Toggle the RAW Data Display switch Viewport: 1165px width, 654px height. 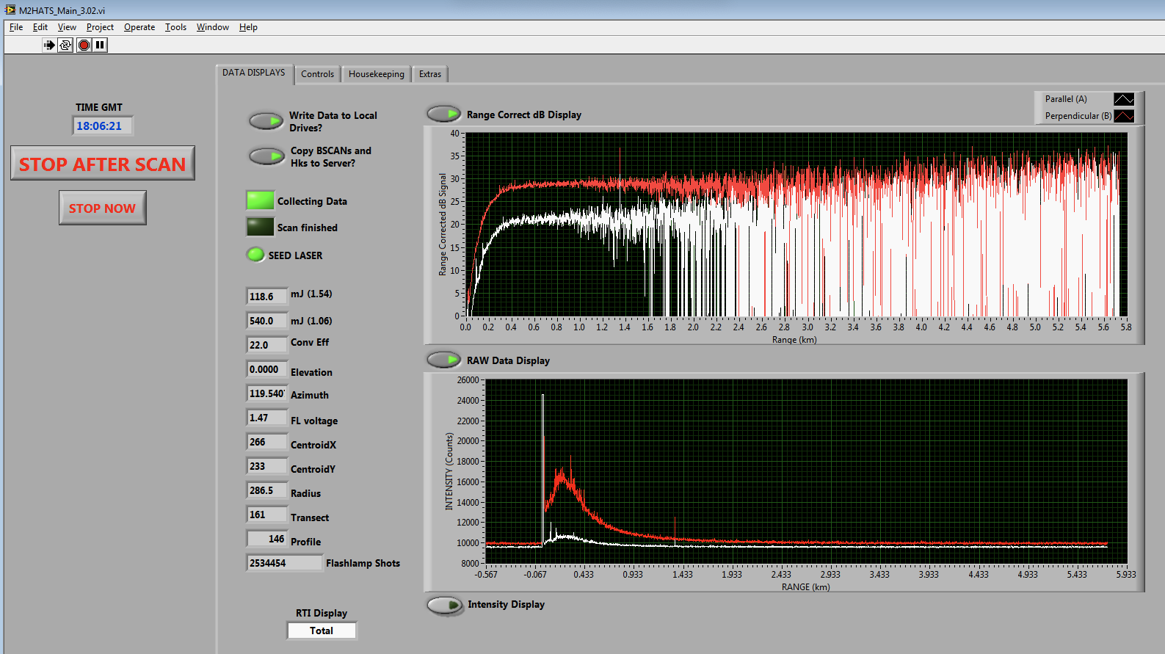(443, 360)
